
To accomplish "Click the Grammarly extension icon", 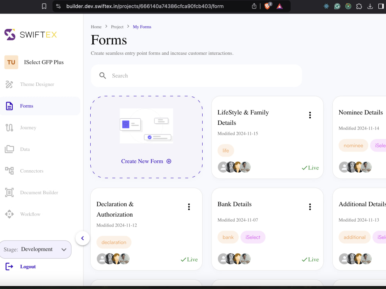I will pyautogui.click(x=337, y=7).
